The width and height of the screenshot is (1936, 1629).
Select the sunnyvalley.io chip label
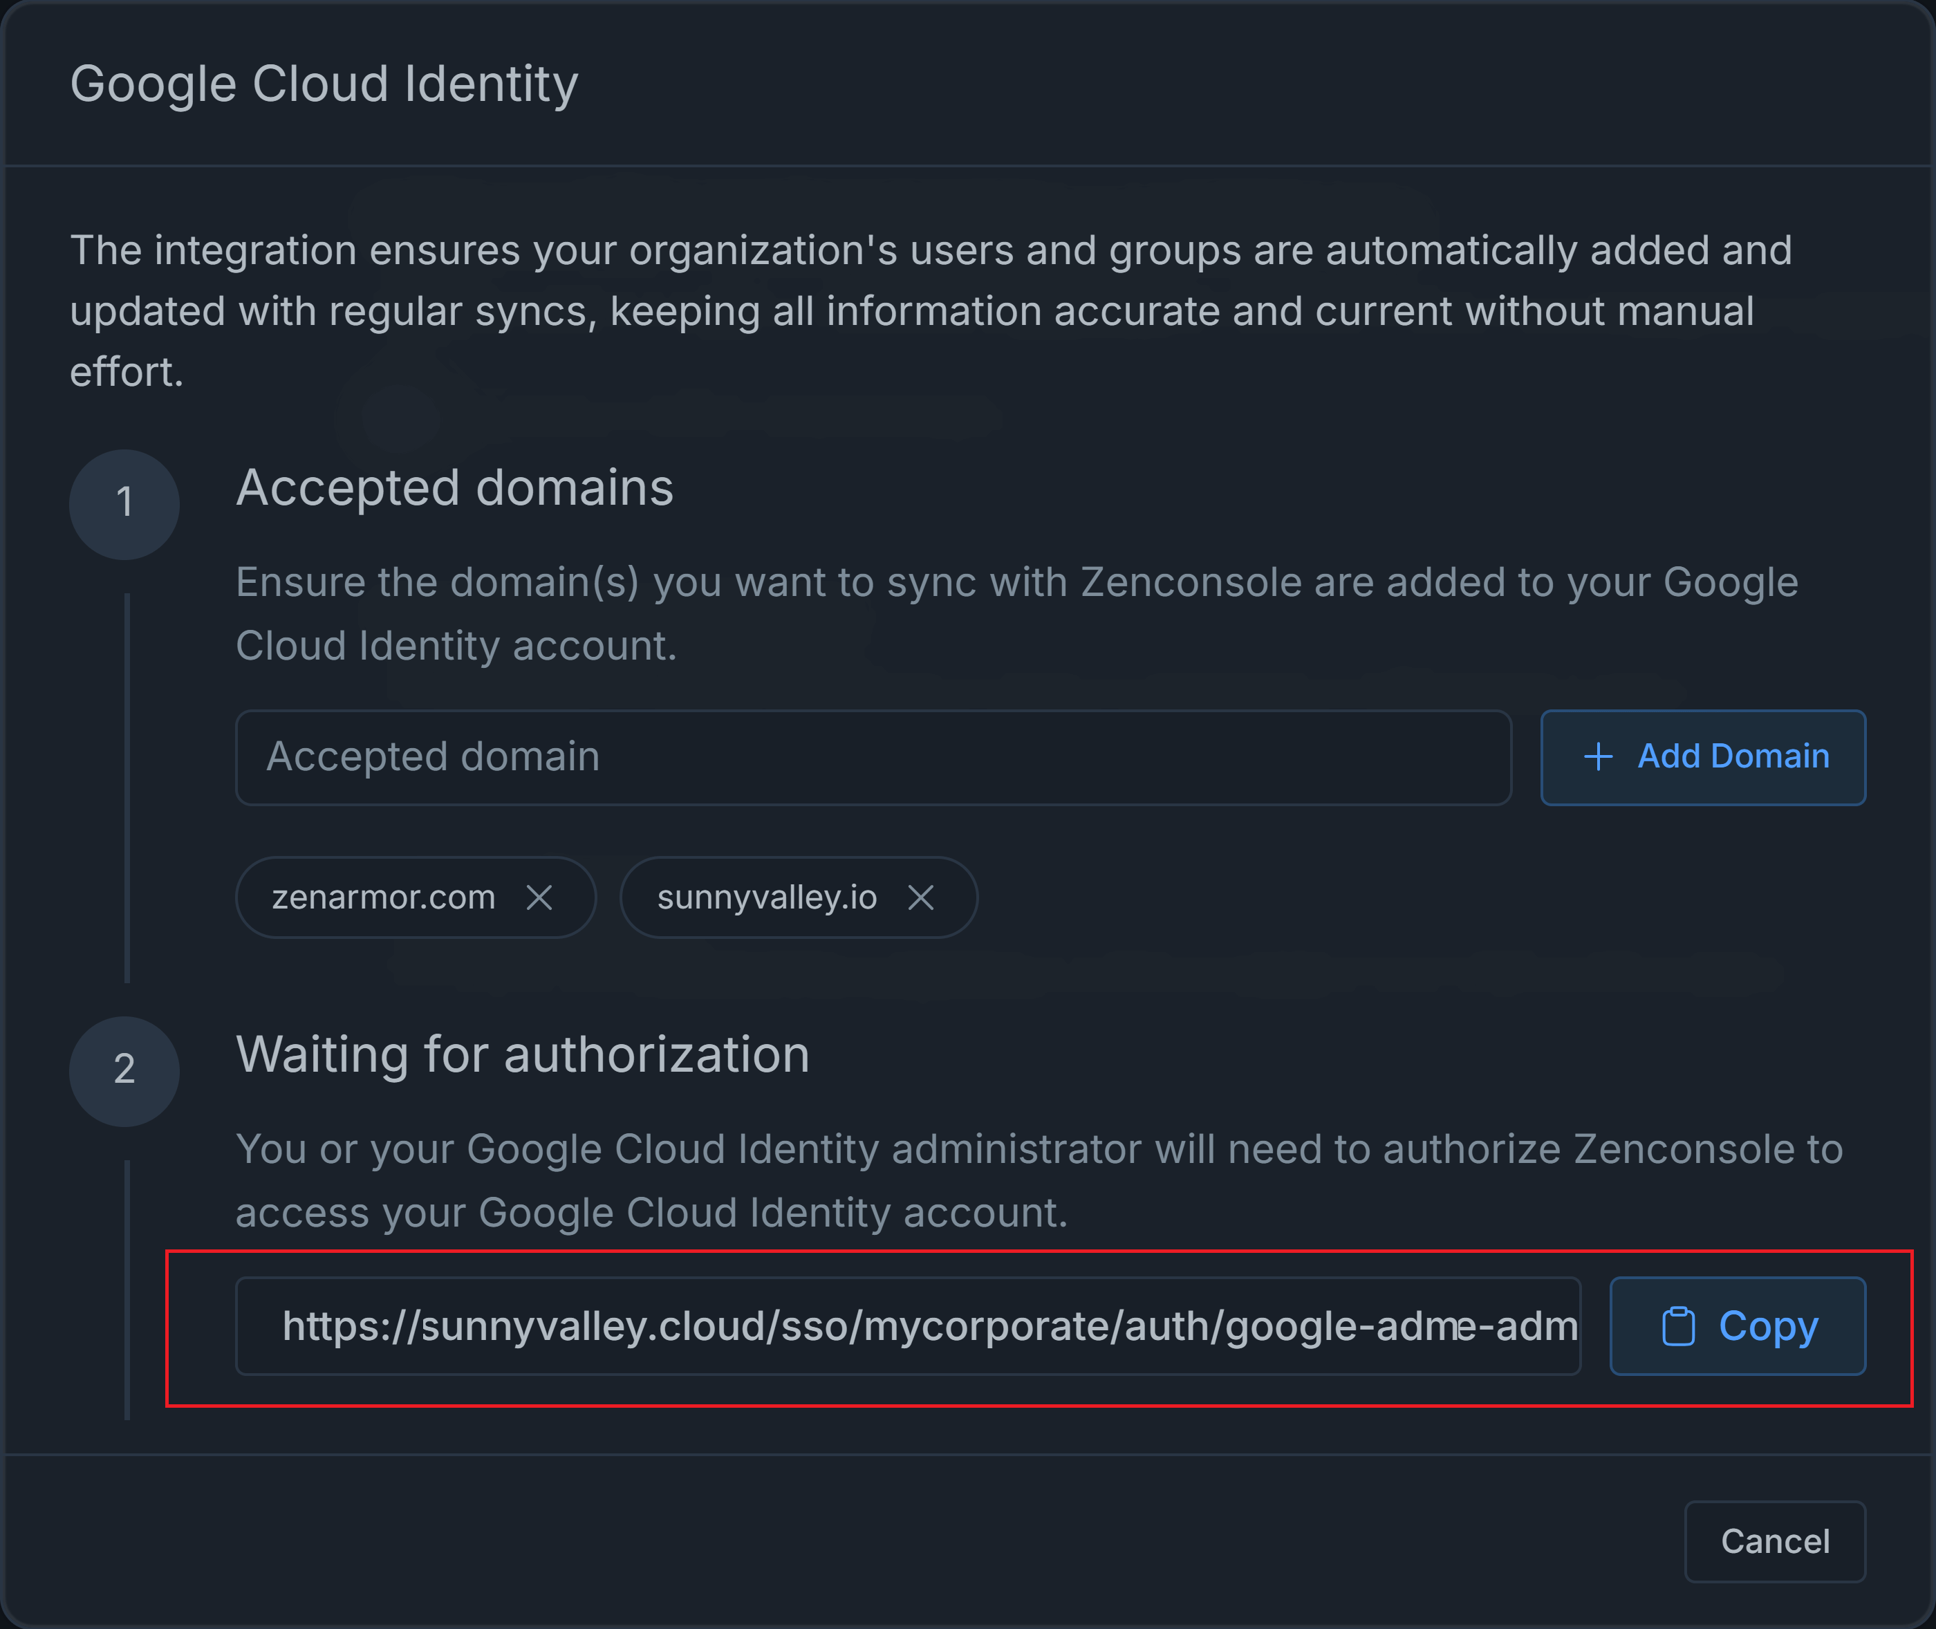click(766, 897)
